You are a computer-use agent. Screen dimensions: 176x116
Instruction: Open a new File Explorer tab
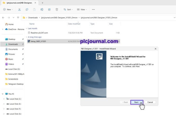[42, 3]
